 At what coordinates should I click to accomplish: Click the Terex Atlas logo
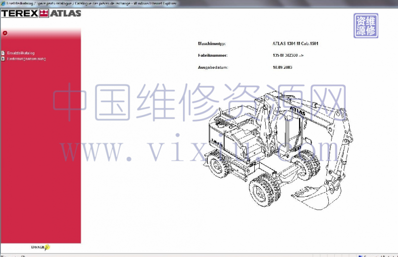tap(41, 13)
